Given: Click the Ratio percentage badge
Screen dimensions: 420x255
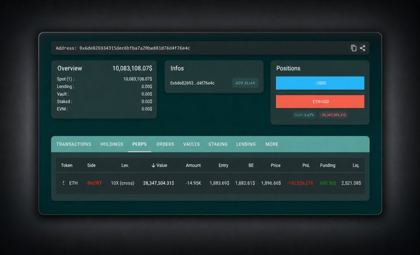Looking at the screenshot, I should tap(304, 115).
